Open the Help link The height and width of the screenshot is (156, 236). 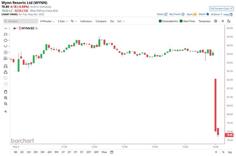228,15
